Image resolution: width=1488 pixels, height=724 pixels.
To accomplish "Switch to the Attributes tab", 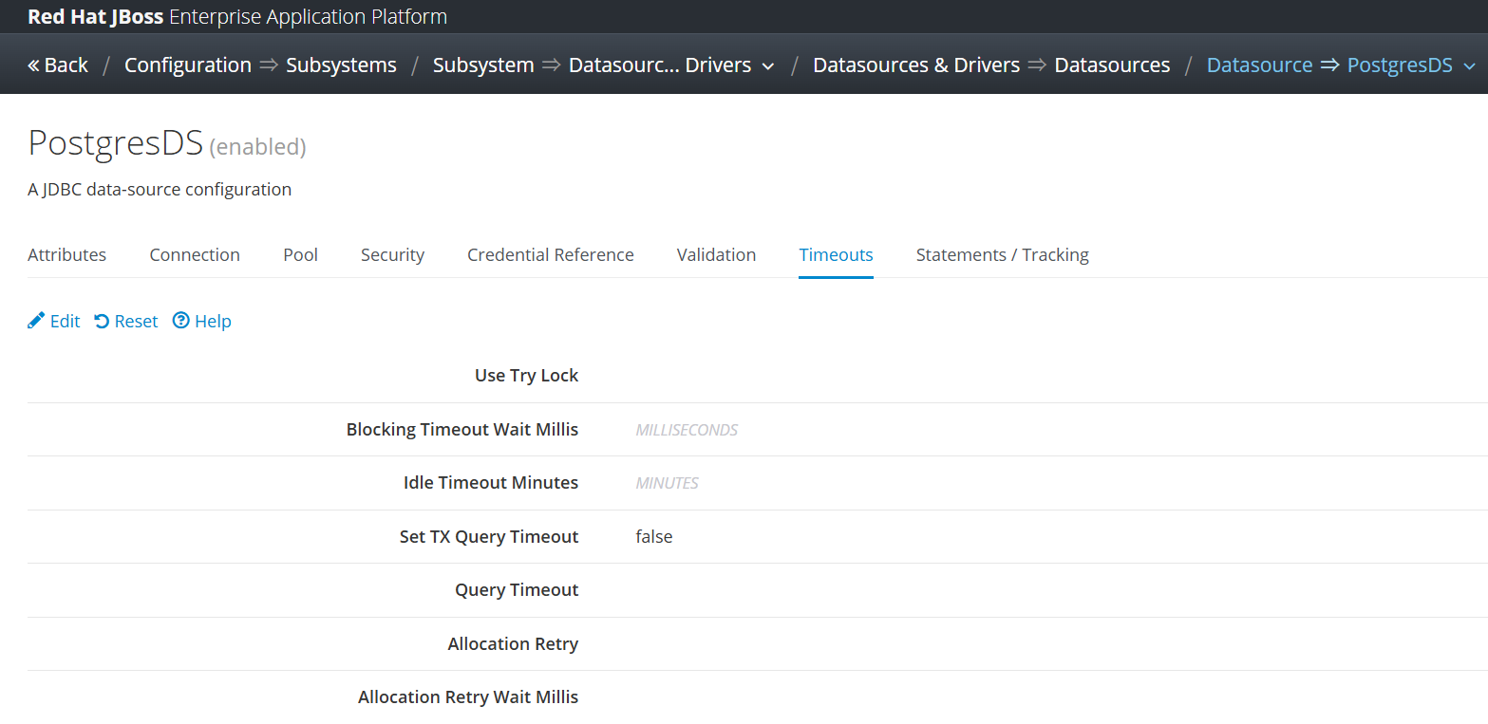I will coord(66,254).
